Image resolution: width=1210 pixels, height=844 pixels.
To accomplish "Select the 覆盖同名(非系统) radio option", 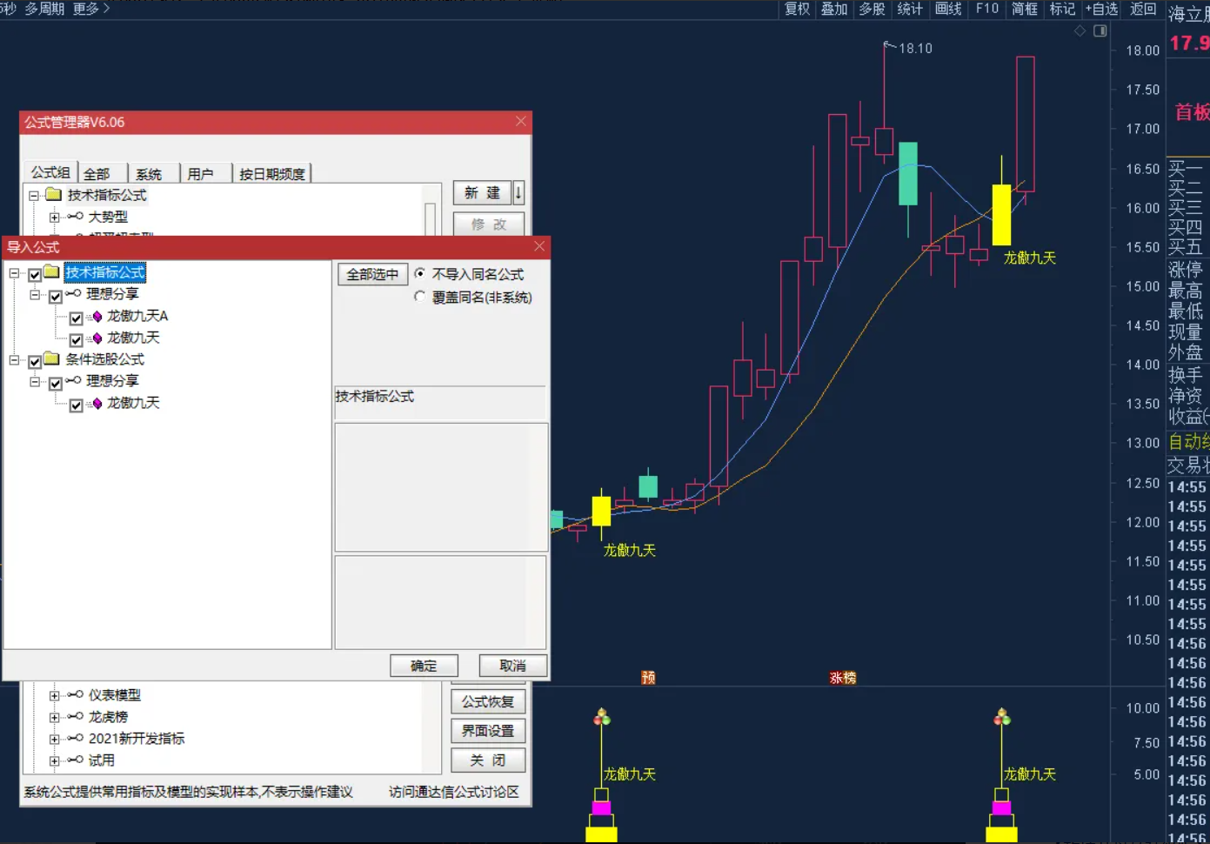I will pos(421,297).
